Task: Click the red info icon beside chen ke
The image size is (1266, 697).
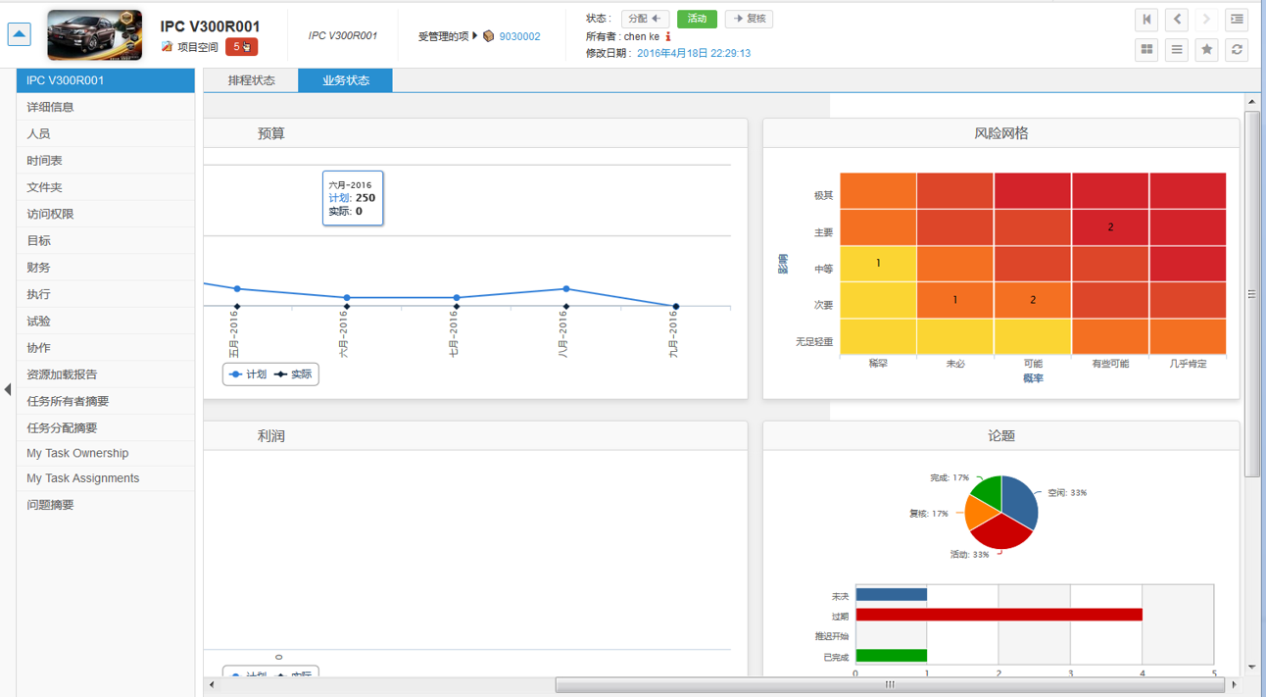Action: [x=668, y=37]
